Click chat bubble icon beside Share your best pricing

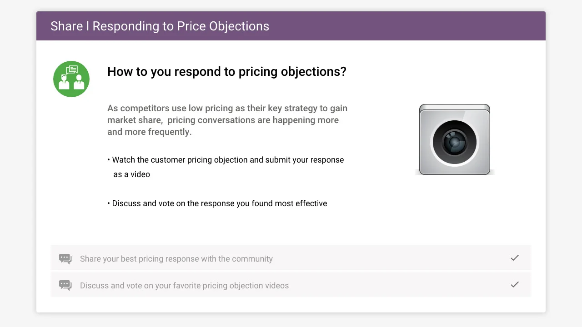click(65, 259)
